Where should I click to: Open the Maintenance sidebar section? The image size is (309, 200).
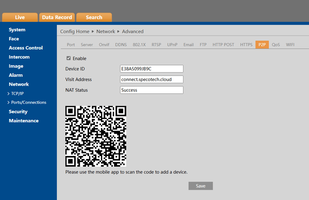[x=24, y=121]
